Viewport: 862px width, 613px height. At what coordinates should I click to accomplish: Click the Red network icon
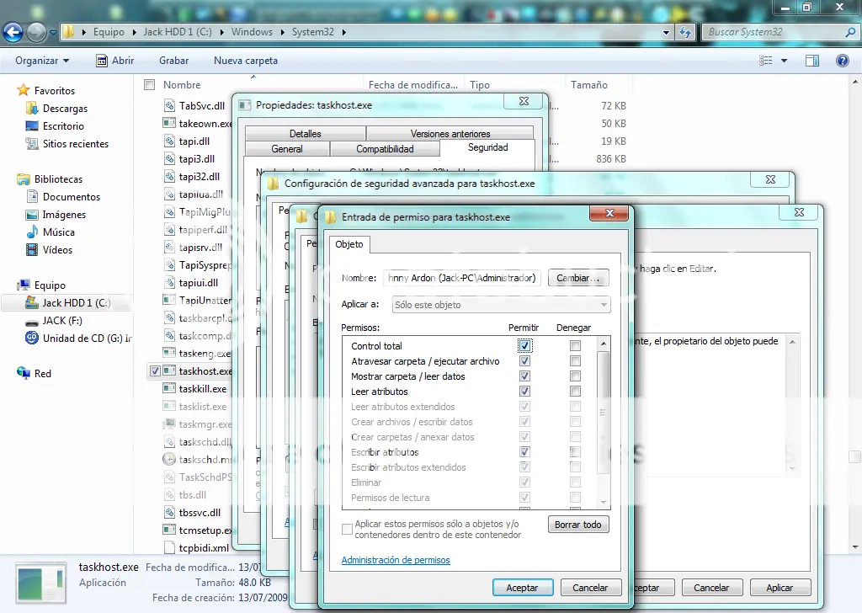[24, 374]
